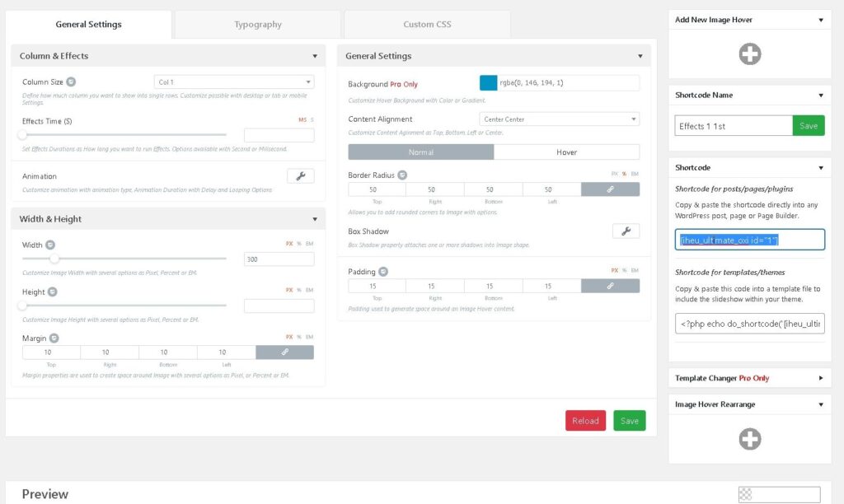Set Effects Time unit to MS

(x=302, y=120)
